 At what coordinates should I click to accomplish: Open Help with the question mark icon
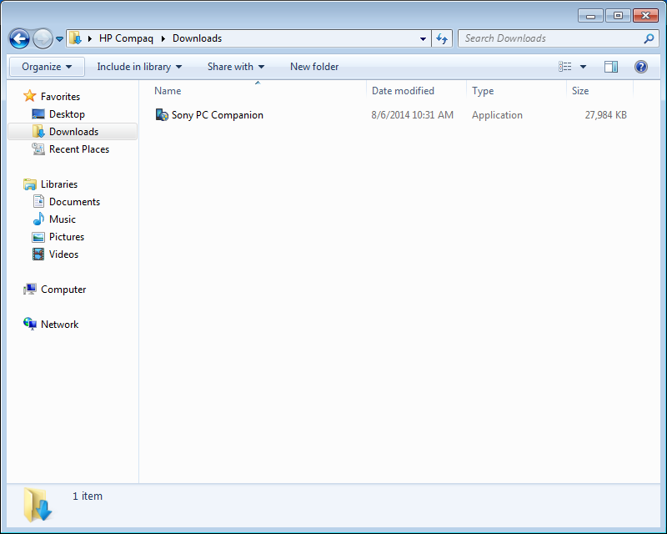(x=641, y=67)
